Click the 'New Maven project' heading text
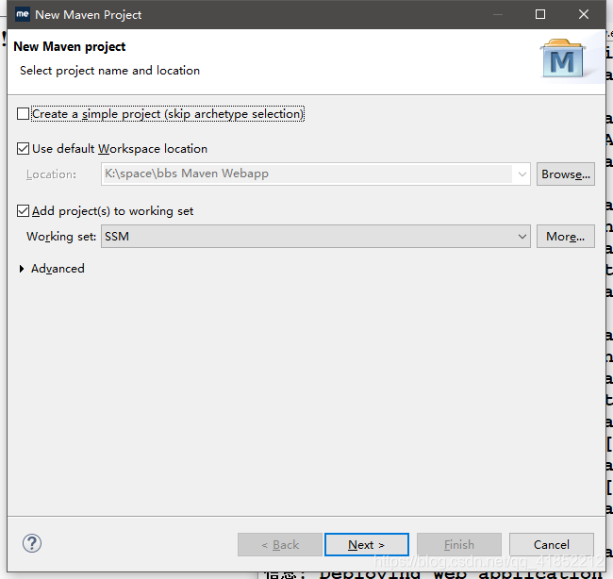Screen dimensions: 613x579 [69, 46]
